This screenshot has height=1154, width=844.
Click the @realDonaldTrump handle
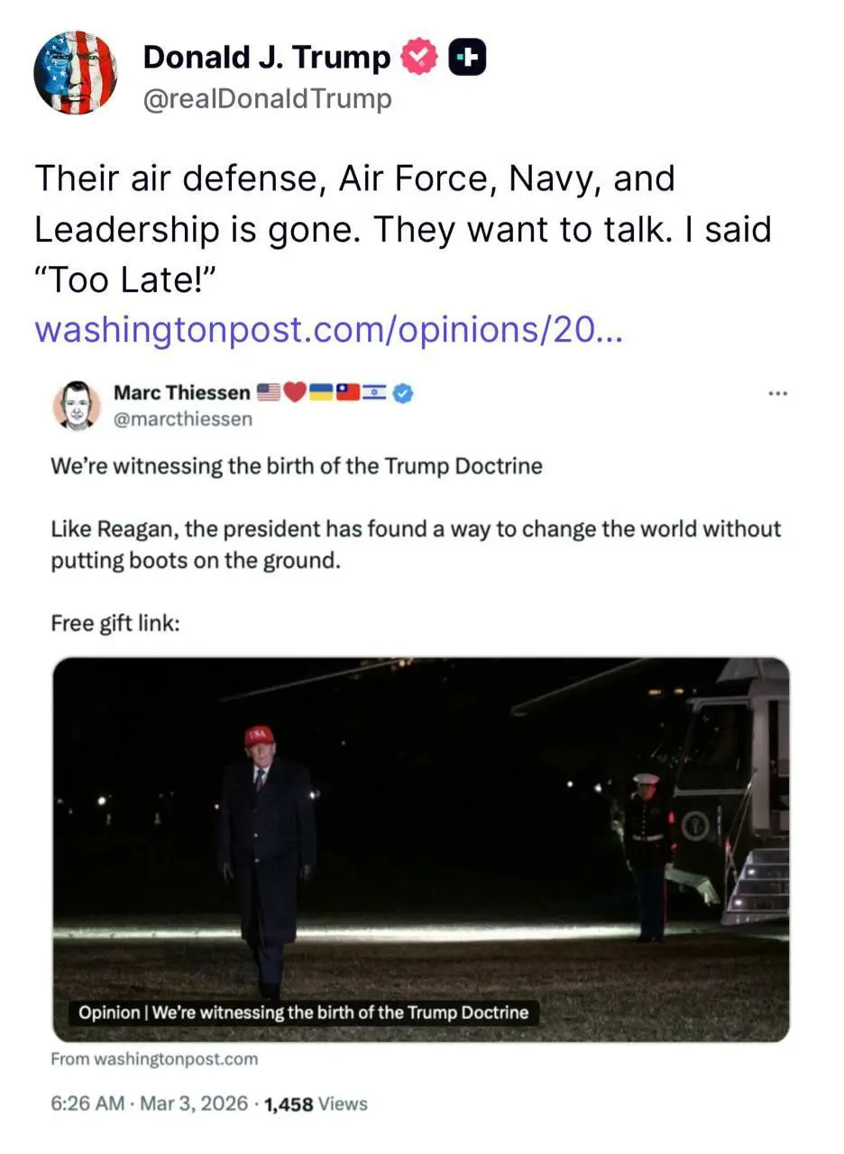click(x=267, y=97)
